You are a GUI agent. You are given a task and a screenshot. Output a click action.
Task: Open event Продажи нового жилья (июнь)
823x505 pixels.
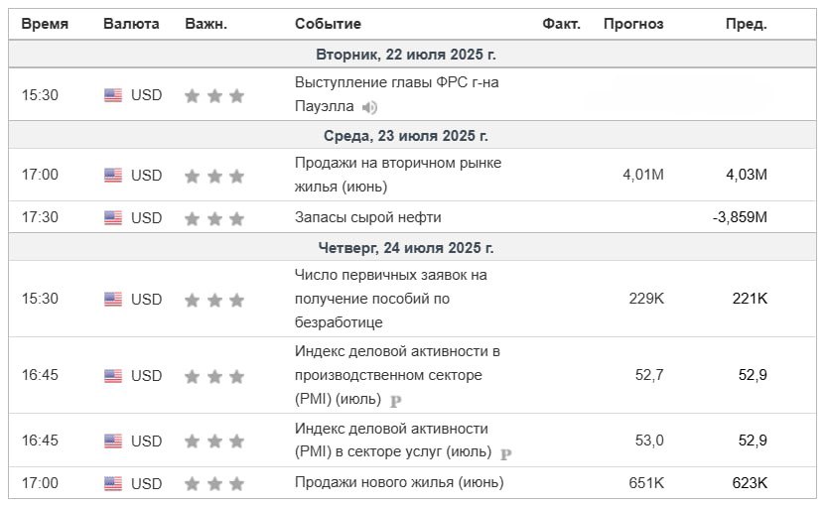click(x=399, y=482)
